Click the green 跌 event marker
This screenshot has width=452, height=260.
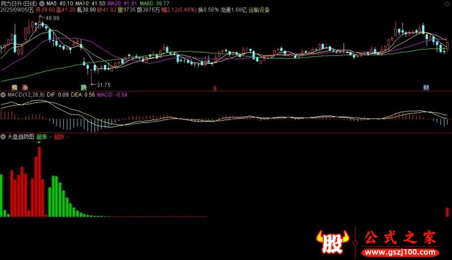tap(84, 87)
